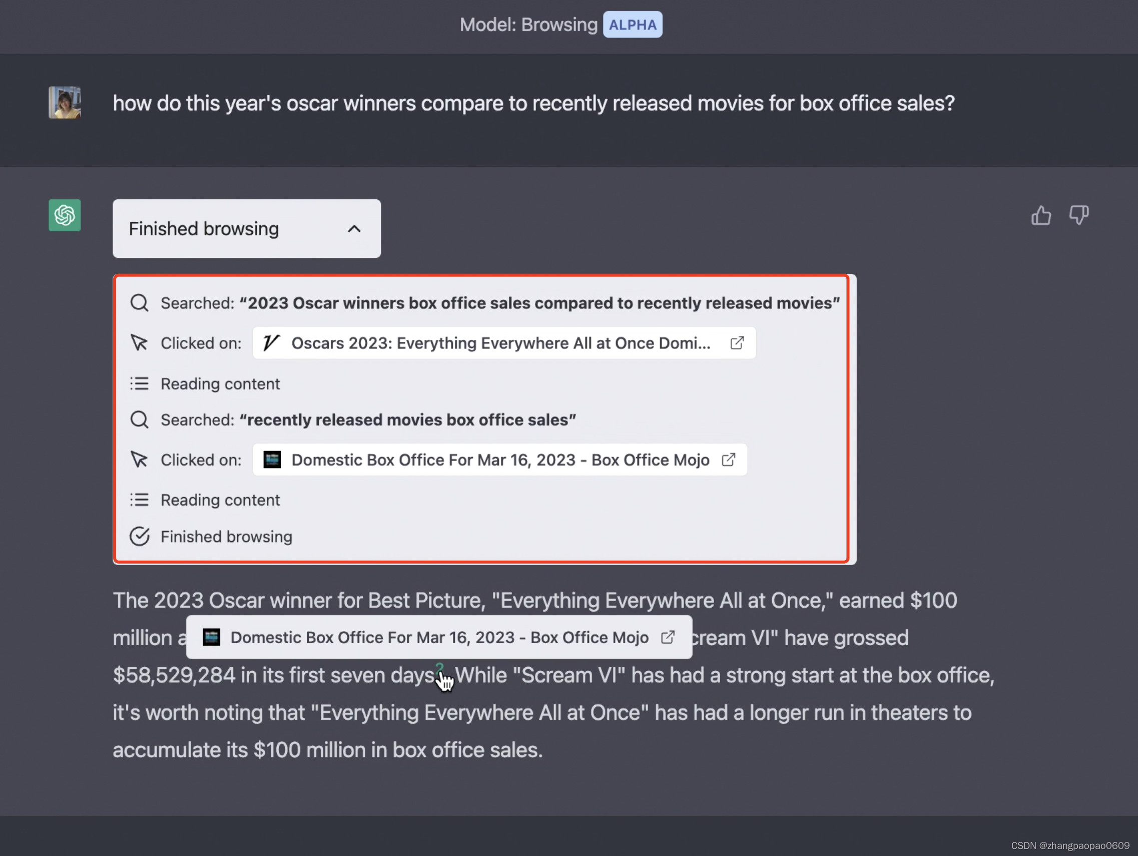
Task: Open the Oscars 2023 Everything Everywhere link
Action: point(503,343)
